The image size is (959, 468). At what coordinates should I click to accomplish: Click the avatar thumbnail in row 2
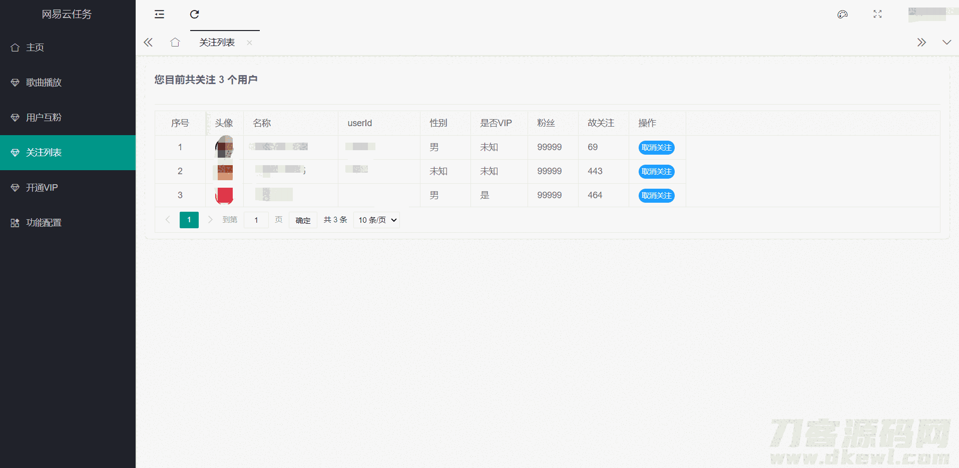click(x=224, y=171)
